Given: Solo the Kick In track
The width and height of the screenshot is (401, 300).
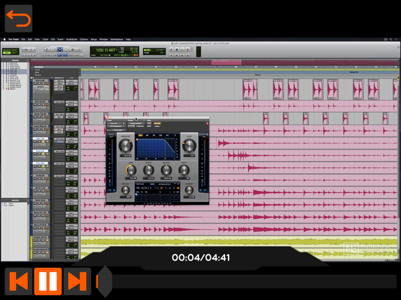Looking at the screenshot, I should 43,83.
